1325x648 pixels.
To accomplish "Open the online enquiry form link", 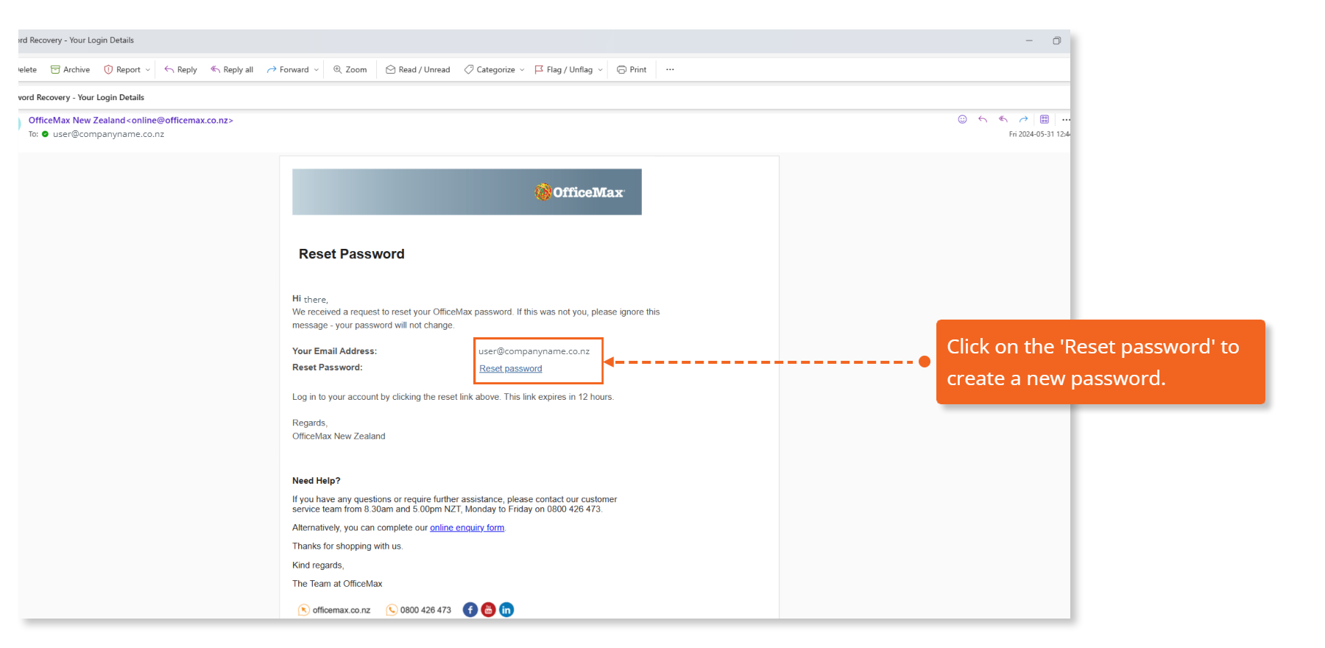I will point(467,528).
